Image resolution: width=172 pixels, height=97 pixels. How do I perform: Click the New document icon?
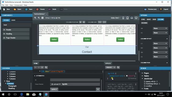tap(4, 9)
